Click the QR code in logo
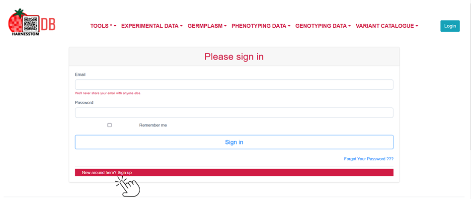This screenshot has width=471, height=199. 31,24
